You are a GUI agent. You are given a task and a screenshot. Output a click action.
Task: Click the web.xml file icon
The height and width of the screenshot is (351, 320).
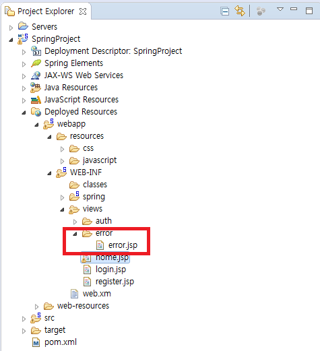74,294
